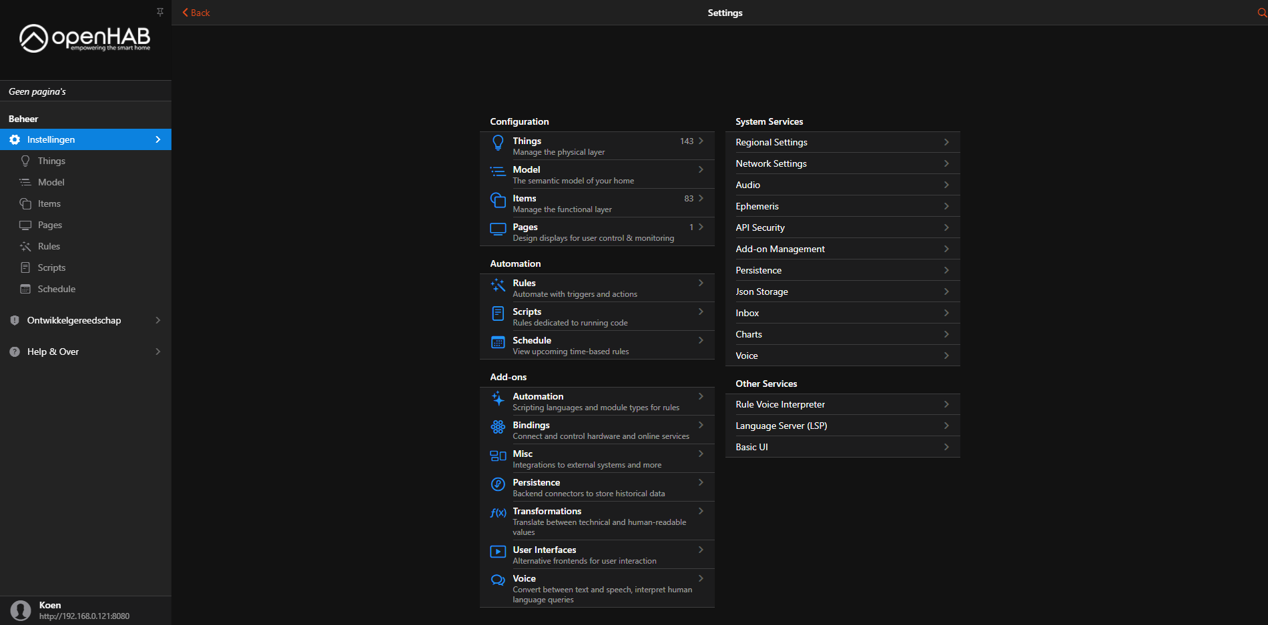Select Model in the sidebar menu
The width and height of the screenshot is (1268, 625).
pyautogui.click(x=85, y=182)
